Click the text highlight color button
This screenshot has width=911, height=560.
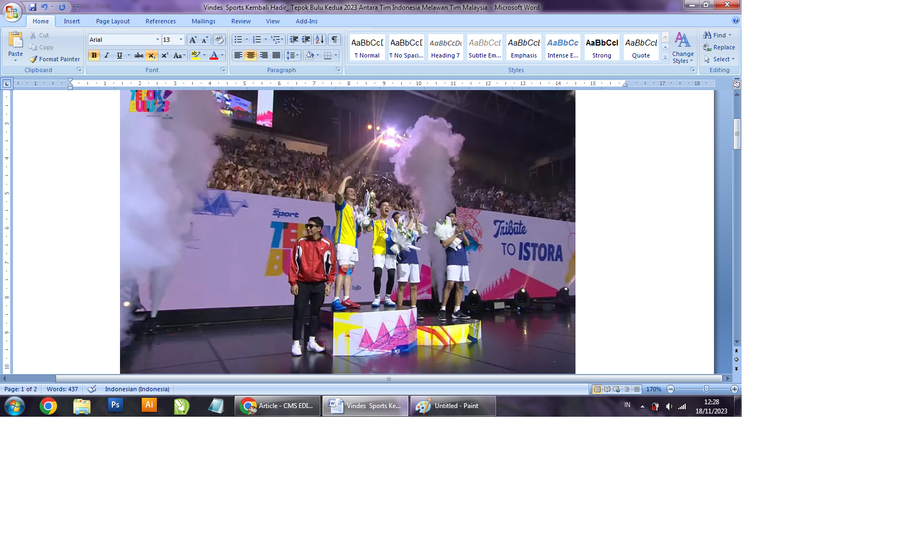pyautogui.click(x=196, y=55)
